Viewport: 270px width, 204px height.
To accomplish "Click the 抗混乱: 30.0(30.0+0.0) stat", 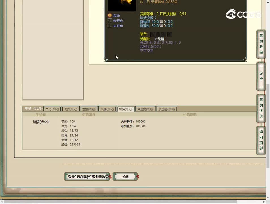I will [157, 26].
